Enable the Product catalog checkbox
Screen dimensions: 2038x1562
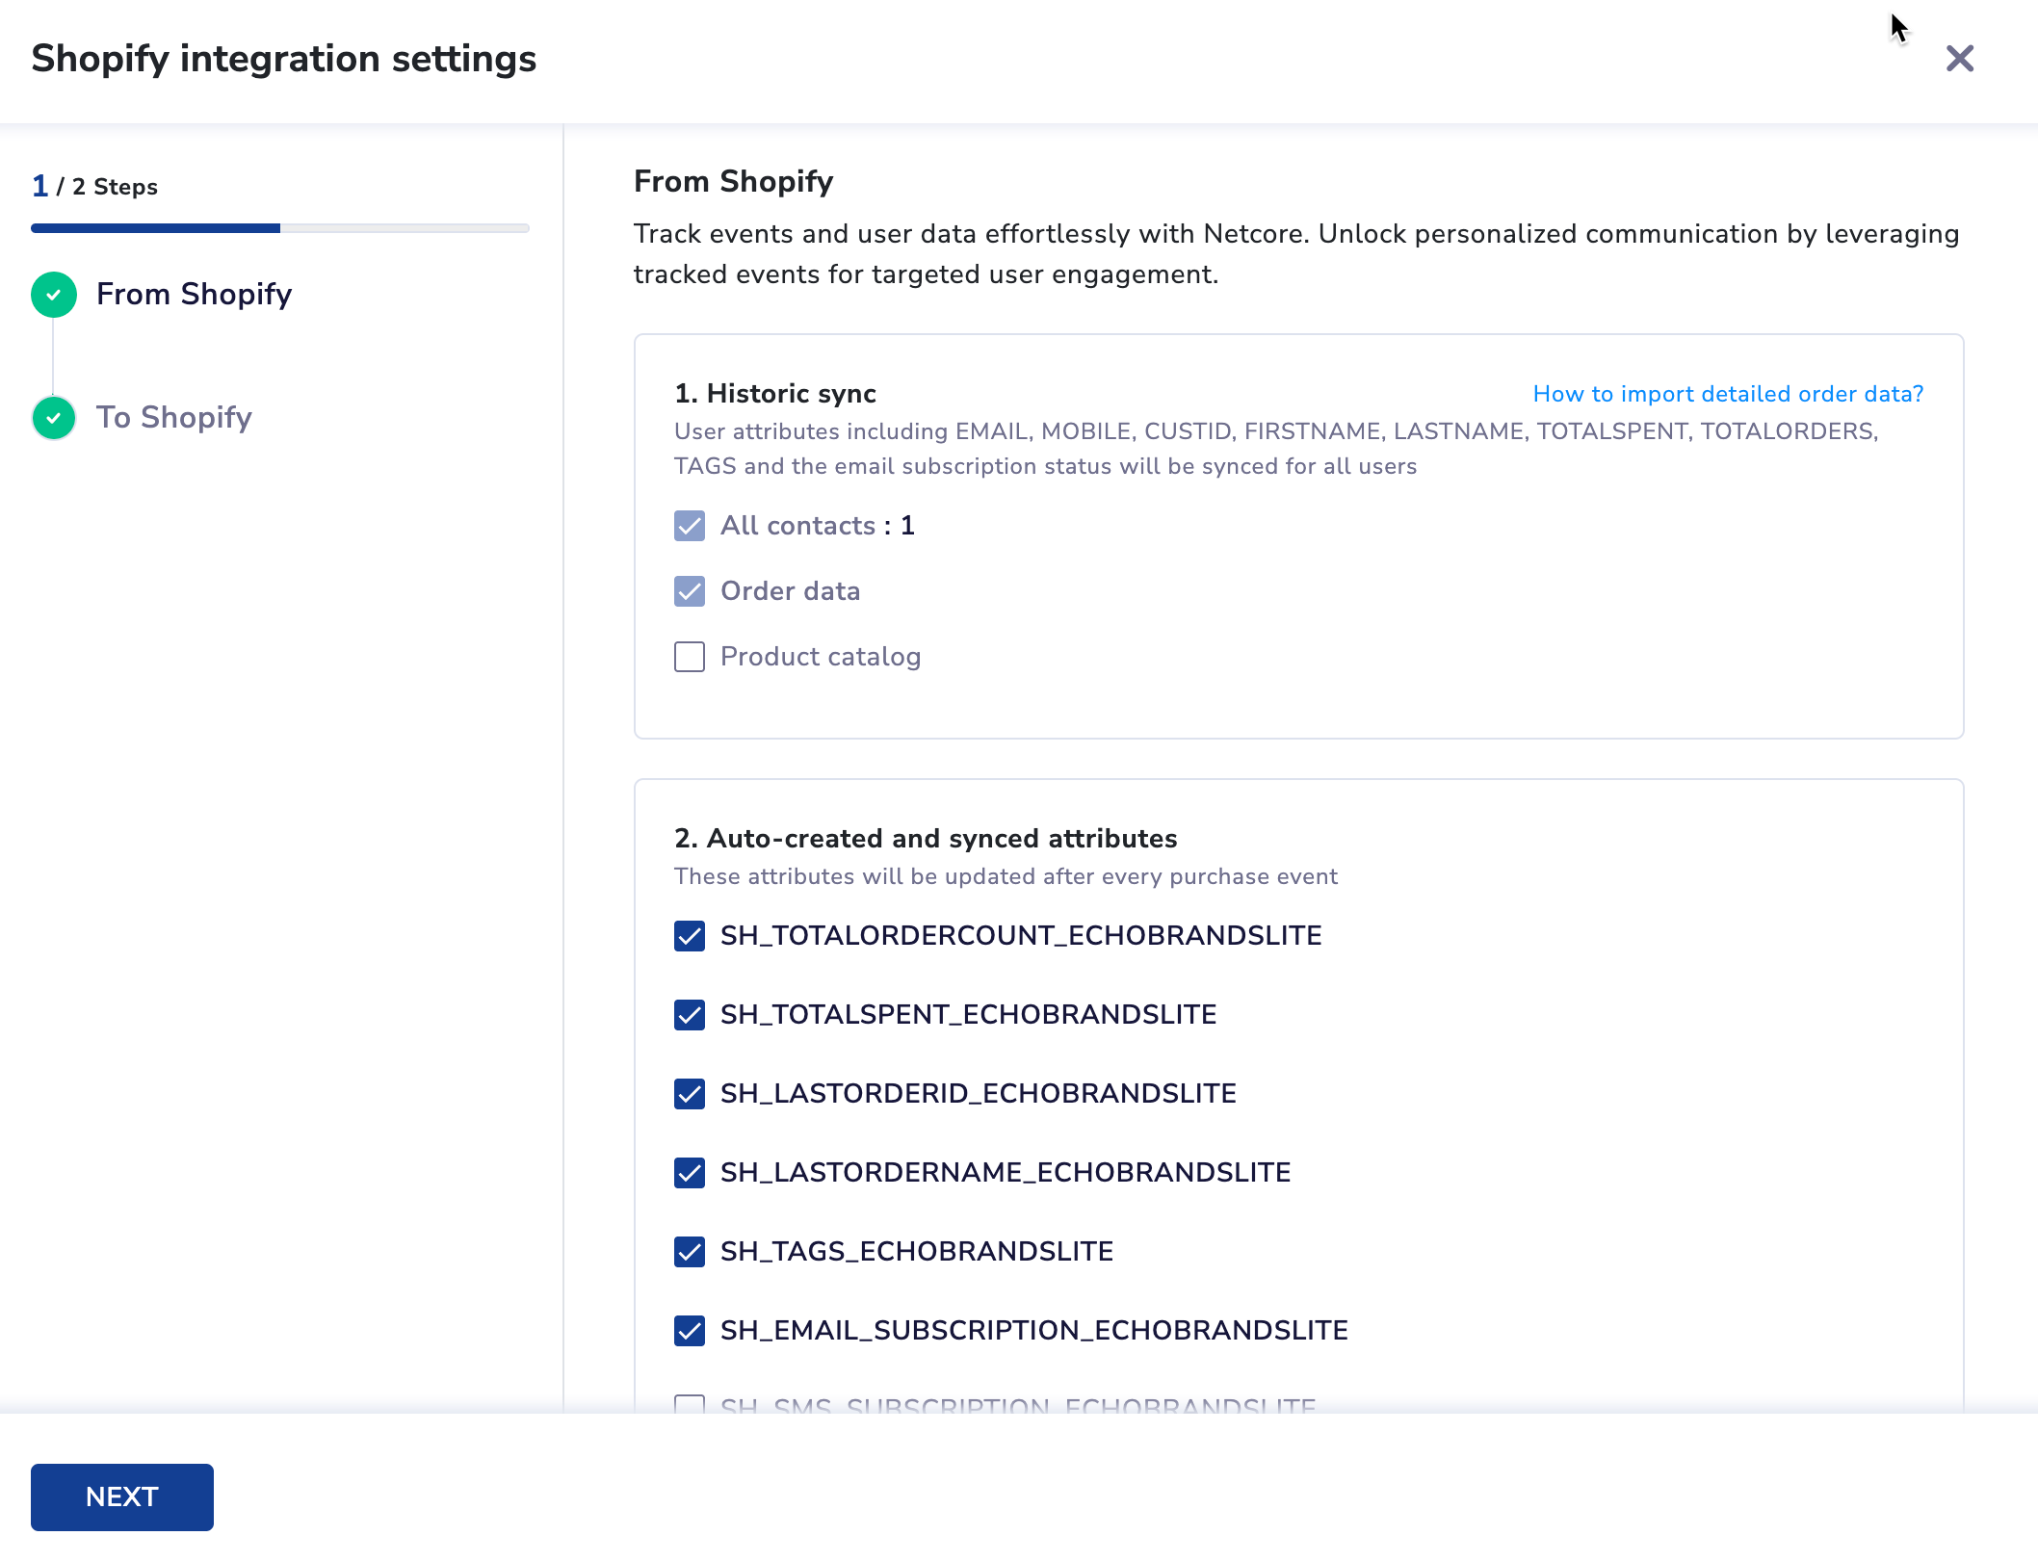[690, 657]
